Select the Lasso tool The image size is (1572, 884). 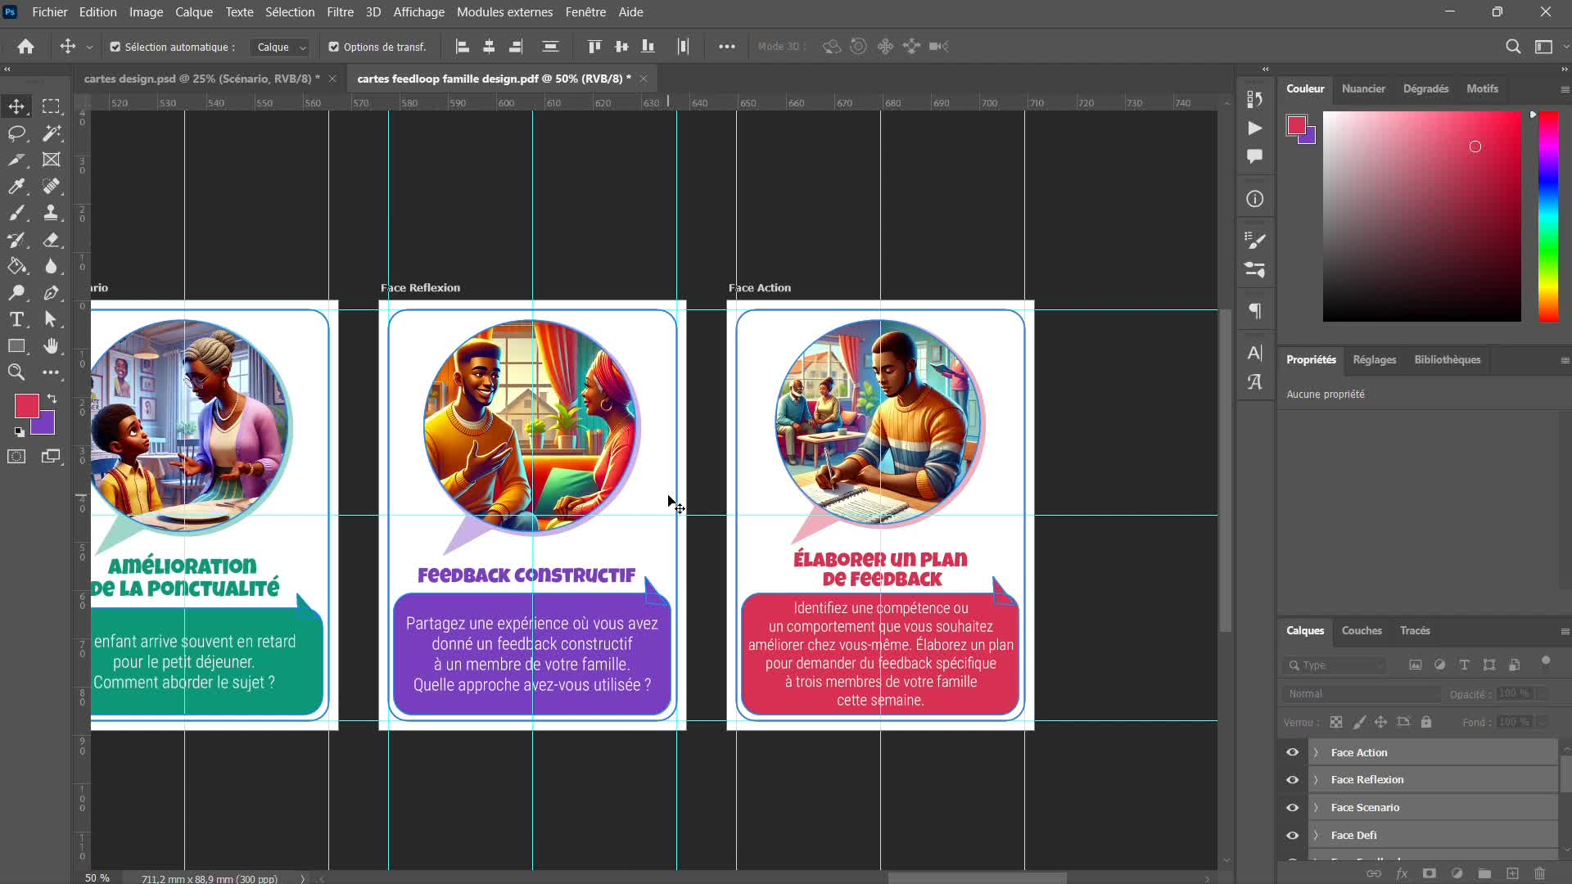pyautogui.click(x=16, y=133)
